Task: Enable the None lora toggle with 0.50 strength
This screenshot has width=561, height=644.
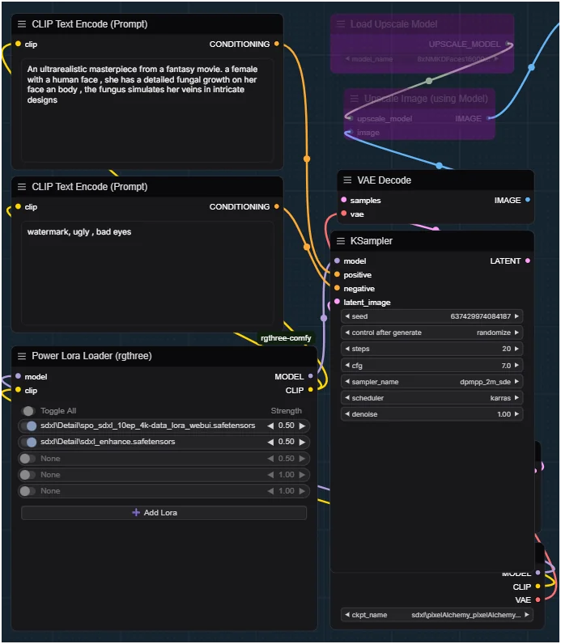Action: 28,459
